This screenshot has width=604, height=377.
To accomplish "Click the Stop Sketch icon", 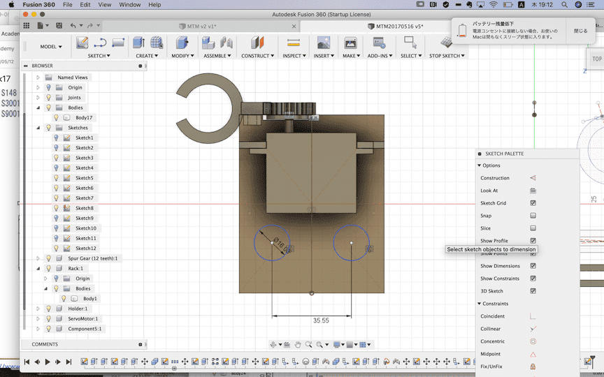I will coord(445,43).
